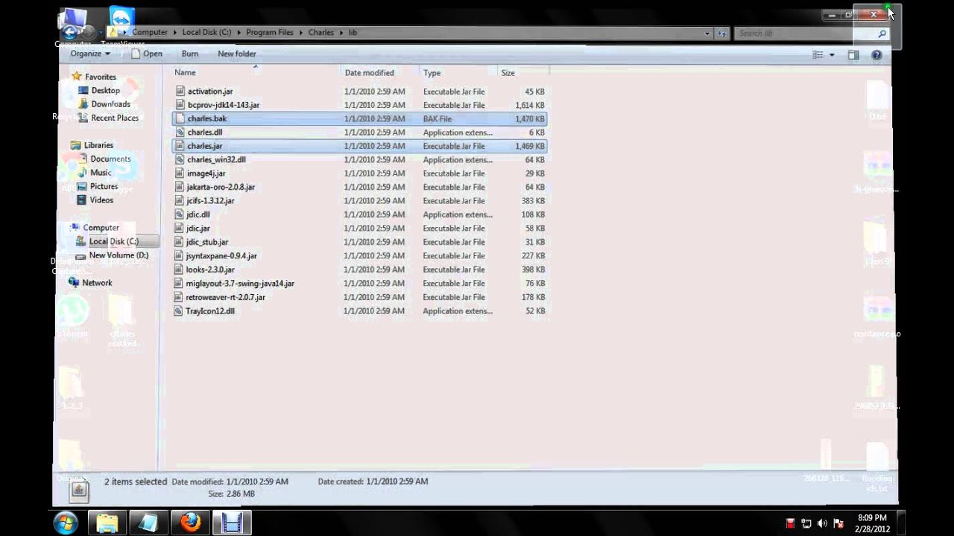Viewport: 954px width, 536px height.
Task: Click the search magnifier icon
Action: pos(882,33)
